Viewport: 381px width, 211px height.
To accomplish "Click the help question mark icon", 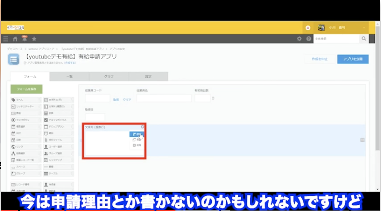I will 308,39.
